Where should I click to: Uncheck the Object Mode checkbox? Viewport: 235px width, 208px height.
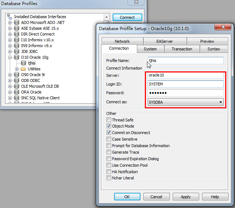tap(109, 126)
